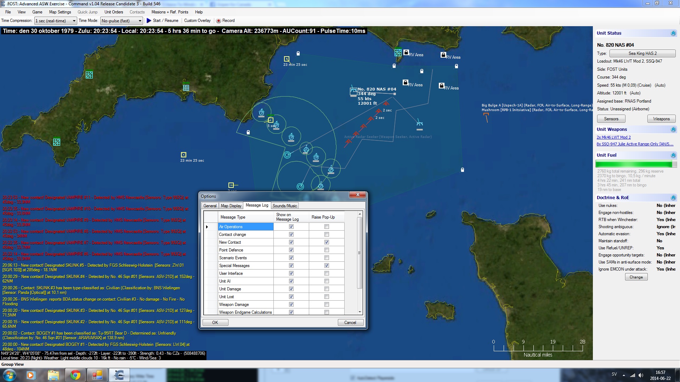Click the message list scrollbar up arrow
The image size is (680, 382).
[360, 214]
